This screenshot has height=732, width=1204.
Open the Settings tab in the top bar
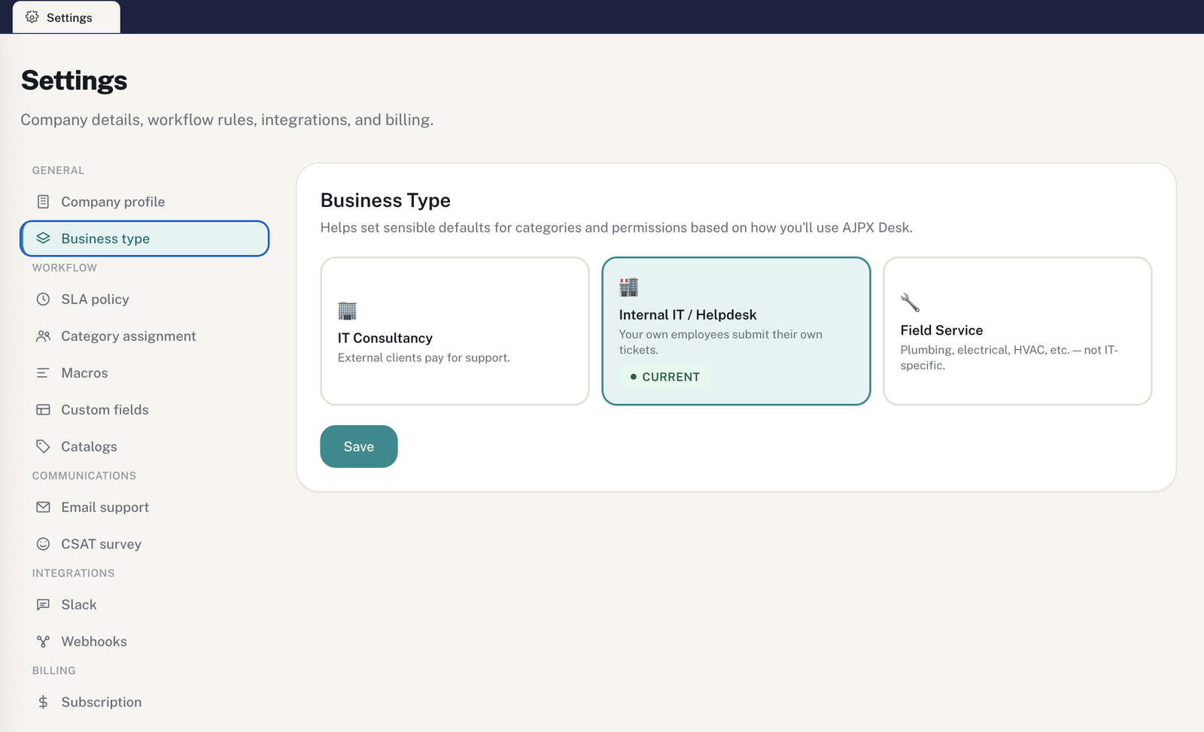pyautogui.click(x=66, y=17)
